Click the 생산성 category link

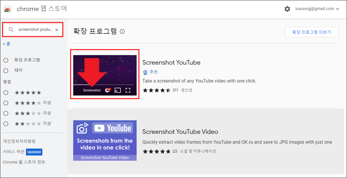click(186, 90)
